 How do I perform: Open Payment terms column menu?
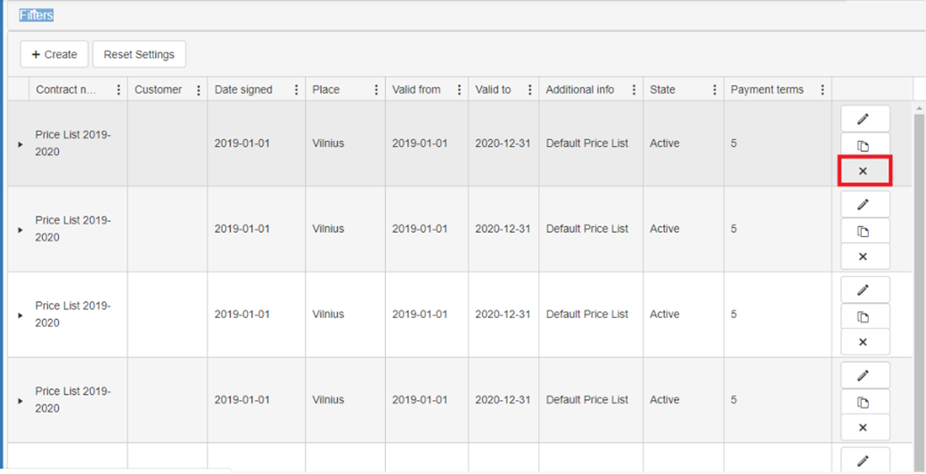point(822,90)
